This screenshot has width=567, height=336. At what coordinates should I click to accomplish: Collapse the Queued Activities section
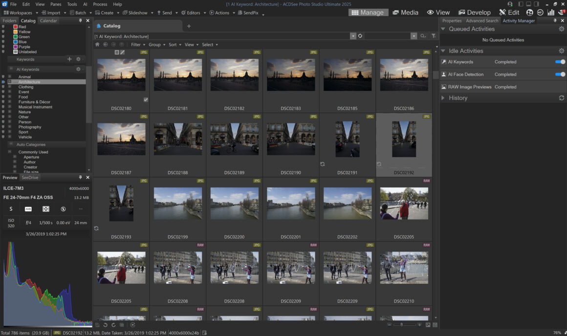pyautogui.click(x=443, y=29)
